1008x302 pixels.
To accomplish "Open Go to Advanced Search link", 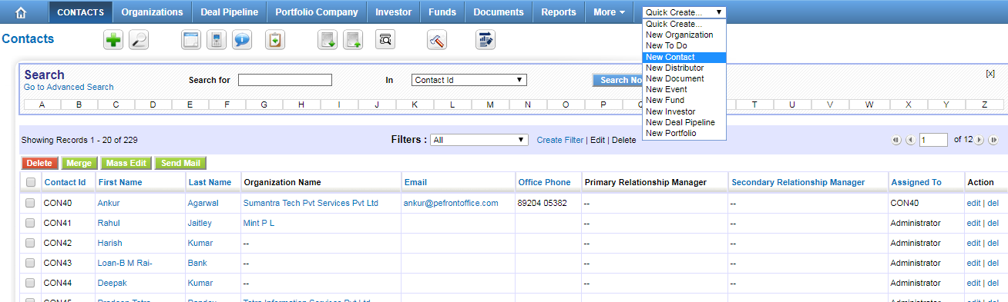I will [69, 87].
